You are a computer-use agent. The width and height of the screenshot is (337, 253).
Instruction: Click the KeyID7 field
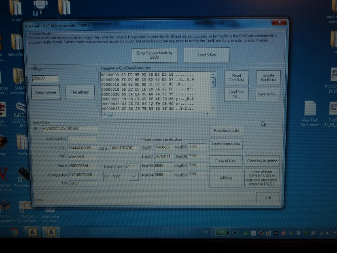coord(197,165)
